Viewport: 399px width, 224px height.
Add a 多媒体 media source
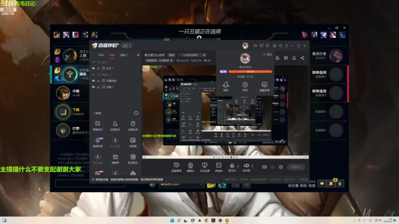pyautogui.click(x=218, y=167)
